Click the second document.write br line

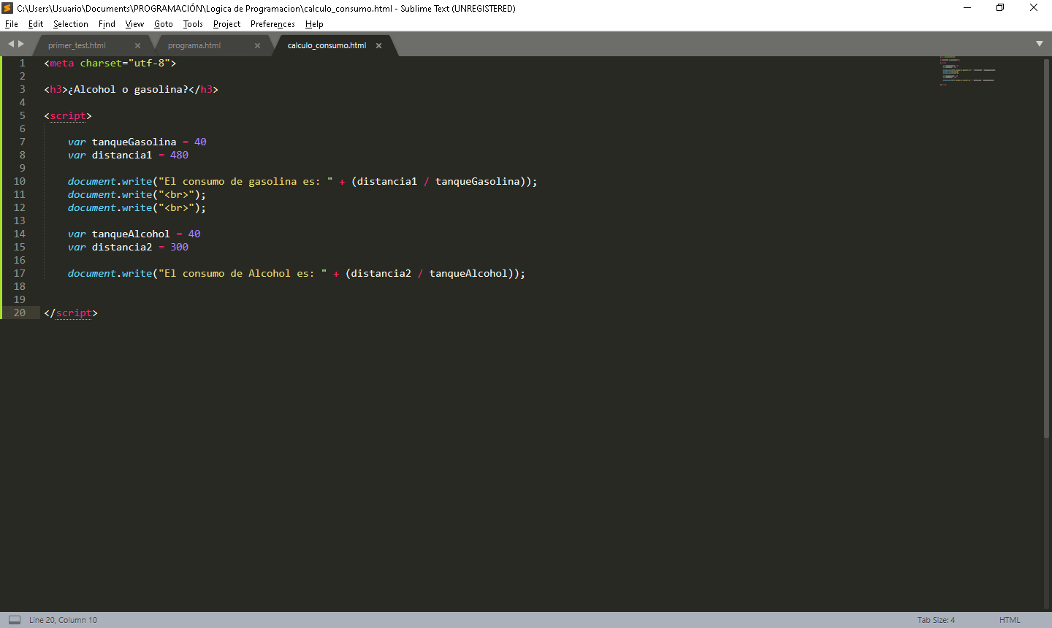click(x=137, y=208)
